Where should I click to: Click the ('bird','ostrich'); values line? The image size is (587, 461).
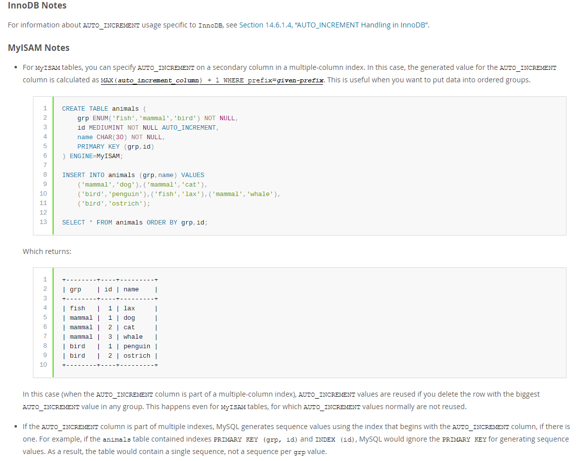coord(114,204)
